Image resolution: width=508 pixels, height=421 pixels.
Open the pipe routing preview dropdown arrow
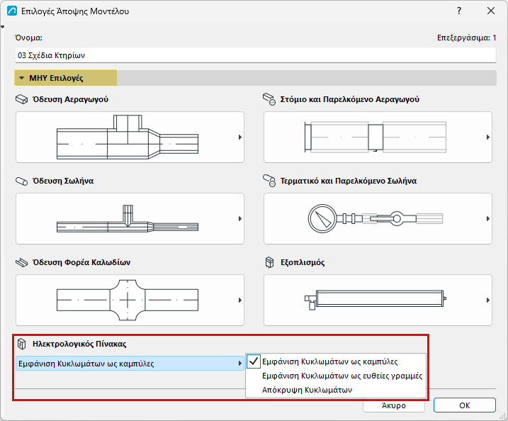pos(240,219)
